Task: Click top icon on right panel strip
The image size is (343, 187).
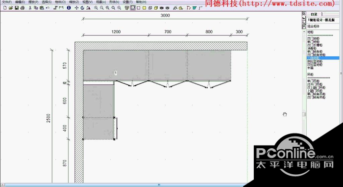Action: point(304,14)
